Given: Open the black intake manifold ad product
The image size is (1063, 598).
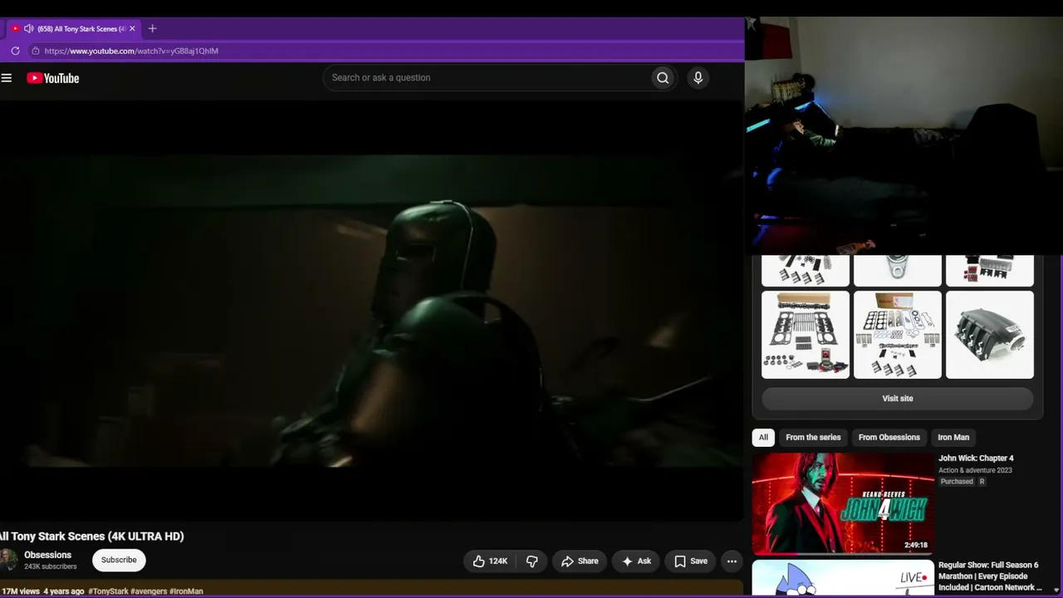Looking at the screenshot, I should point(990,335).
